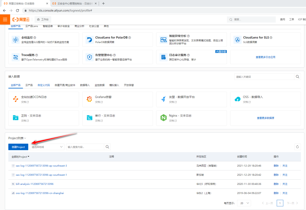This screenshot has width=306, height=210.
Task: Click the Aliyun logo
Action: click(x=21, y=19)
